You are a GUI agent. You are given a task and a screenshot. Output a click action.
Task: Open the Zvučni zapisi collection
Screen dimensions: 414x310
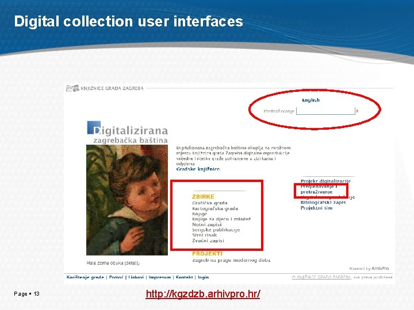pyautogui.click(x=208, y=241)
